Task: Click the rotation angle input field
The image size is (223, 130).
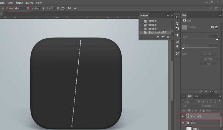Action: point(22,8)
